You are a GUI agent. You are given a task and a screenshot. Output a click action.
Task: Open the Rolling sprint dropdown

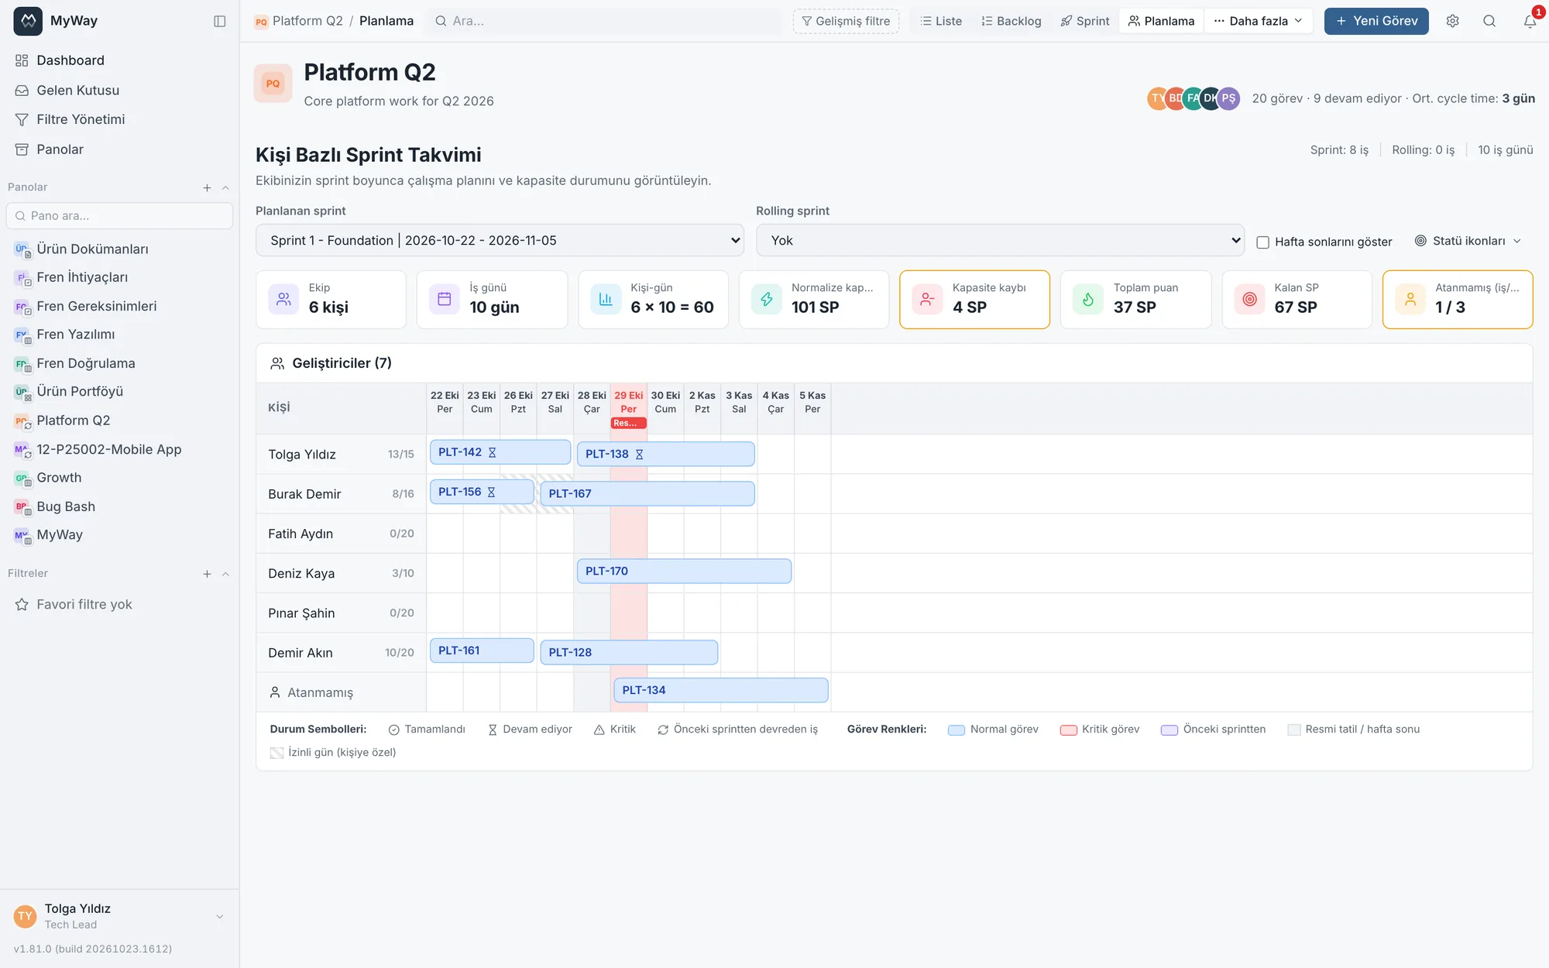(1000, 240)
